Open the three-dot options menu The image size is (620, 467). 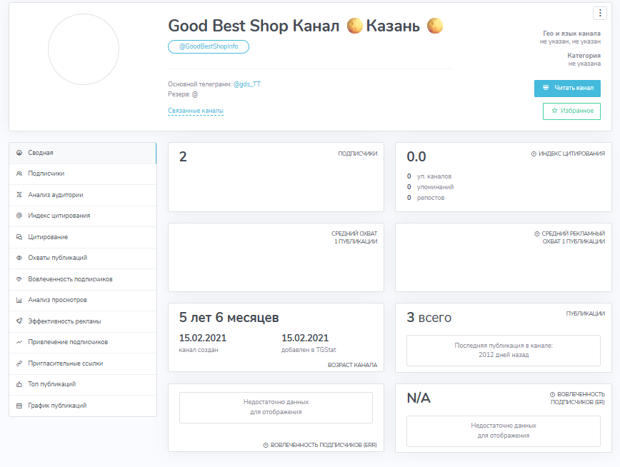pos(600,13)
